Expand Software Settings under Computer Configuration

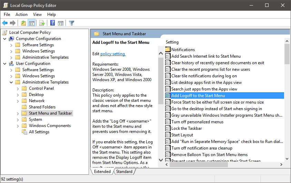pyautogui.click(x=11, y=45)
